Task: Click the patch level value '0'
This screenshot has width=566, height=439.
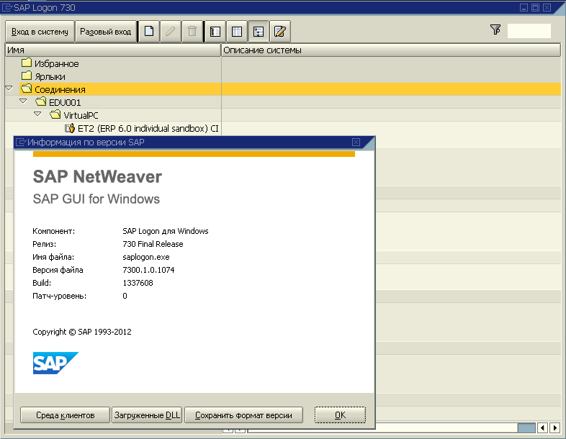Action: [x=125, y=297]
